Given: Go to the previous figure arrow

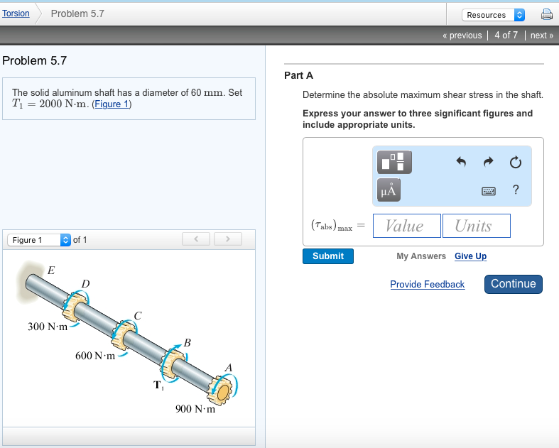Looking at the screenshot, I should click(x=196, y=239).
